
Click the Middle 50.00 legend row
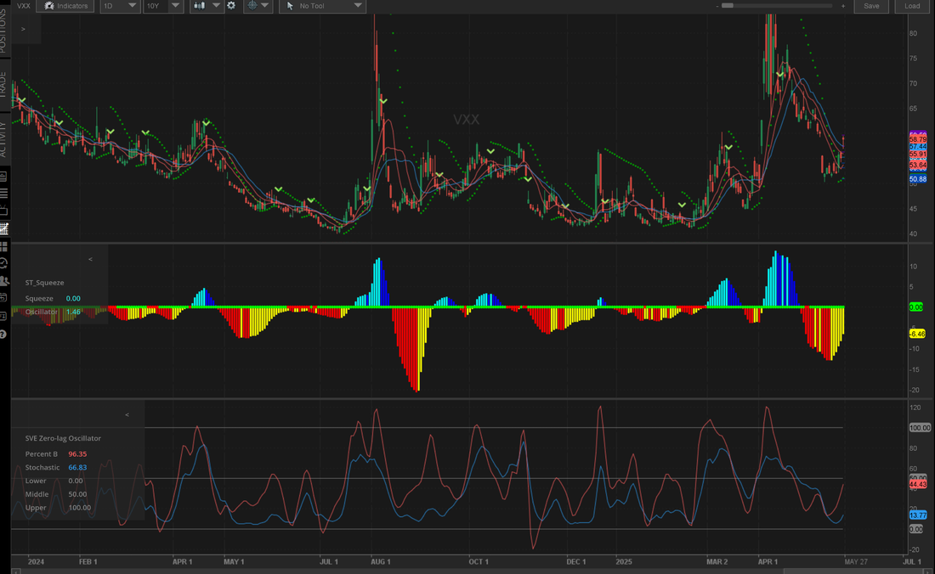[x=56, y=494]
